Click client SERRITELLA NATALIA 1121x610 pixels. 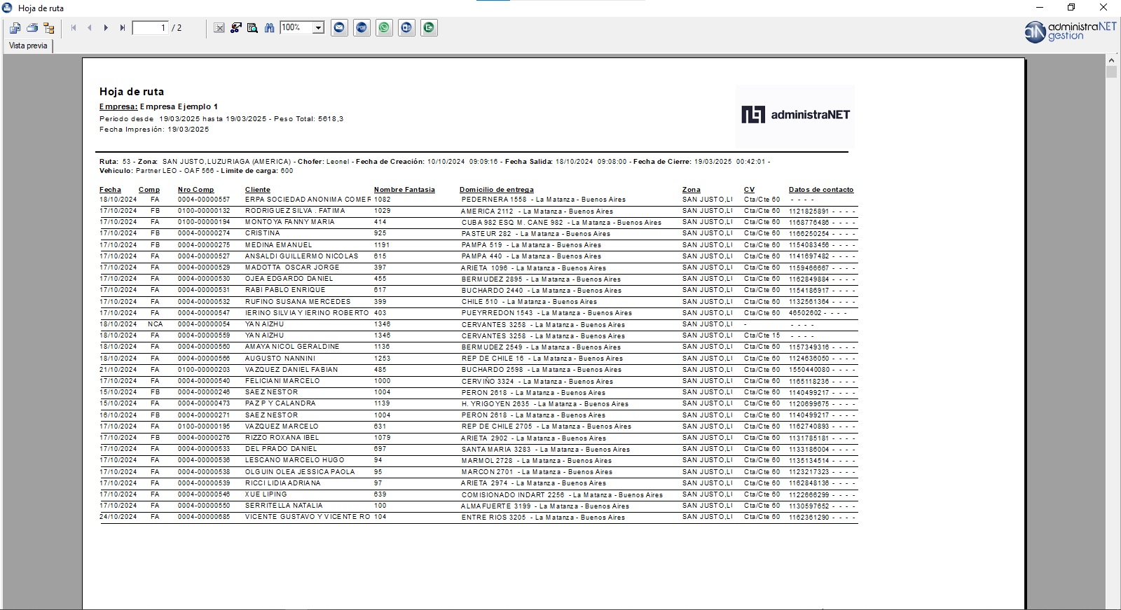pyautogui.click(x=284, y=506)
